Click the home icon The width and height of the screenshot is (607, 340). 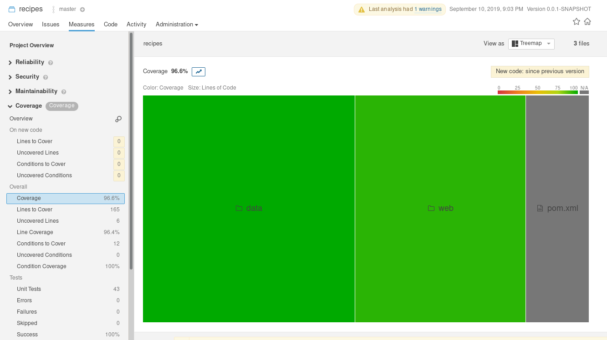click(587, 21)
